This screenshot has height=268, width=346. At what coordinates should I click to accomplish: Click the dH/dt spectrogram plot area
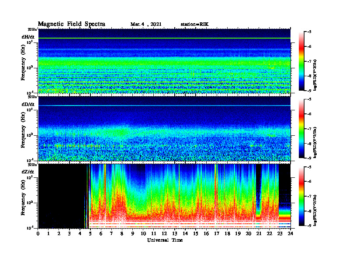tap(164, 61)
